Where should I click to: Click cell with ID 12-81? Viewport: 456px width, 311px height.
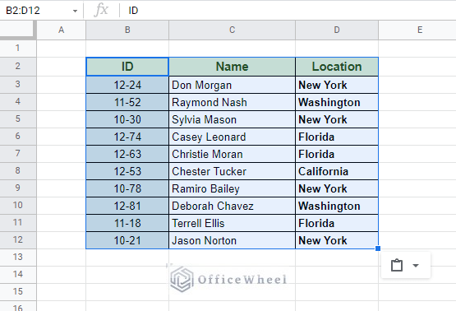(x=127, y=206)
